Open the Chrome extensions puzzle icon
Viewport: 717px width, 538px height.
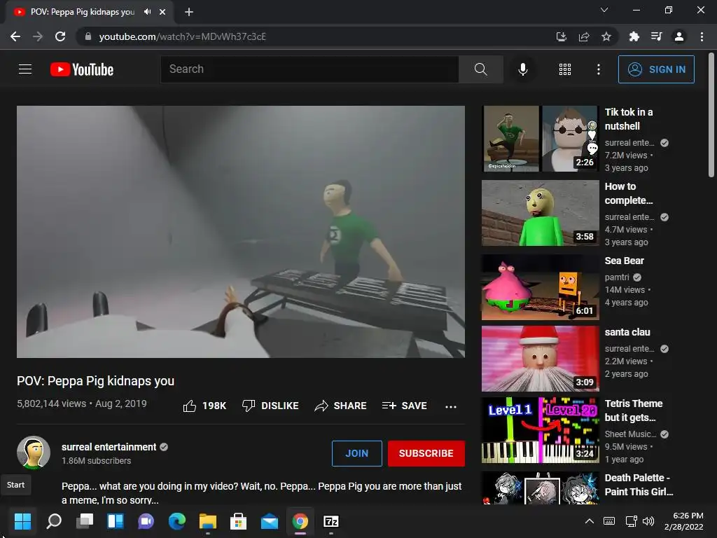coord(634,36)
